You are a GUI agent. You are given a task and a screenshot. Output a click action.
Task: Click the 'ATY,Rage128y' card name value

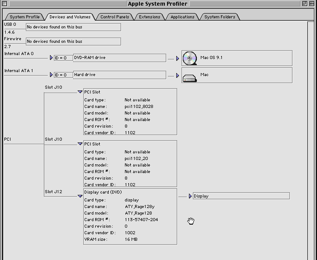click(x=140, y=207)
